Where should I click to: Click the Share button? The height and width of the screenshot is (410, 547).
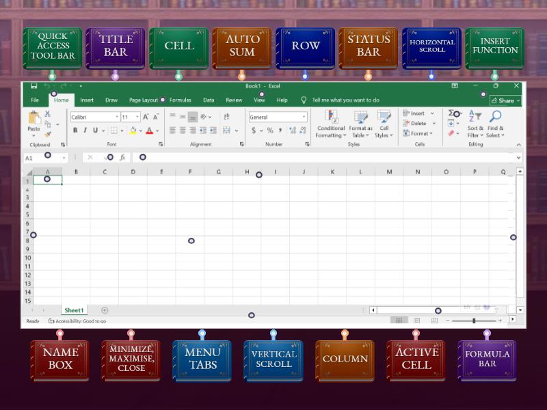tap(505, 100)
